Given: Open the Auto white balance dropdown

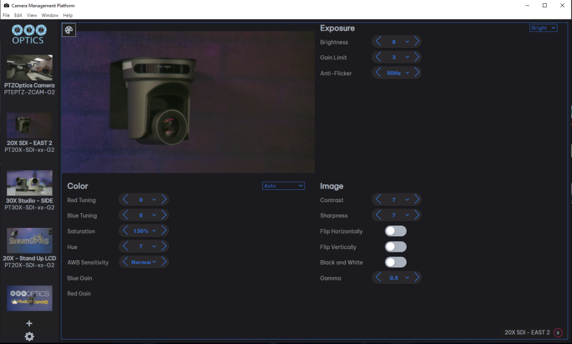Looking at the screenshot, I should [283, 185].
